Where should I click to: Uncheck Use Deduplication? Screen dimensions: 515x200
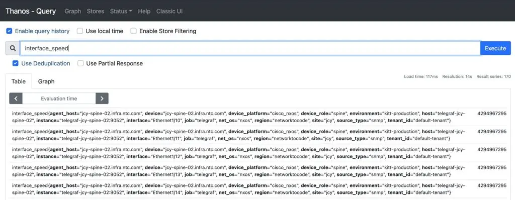click(16, 63)
